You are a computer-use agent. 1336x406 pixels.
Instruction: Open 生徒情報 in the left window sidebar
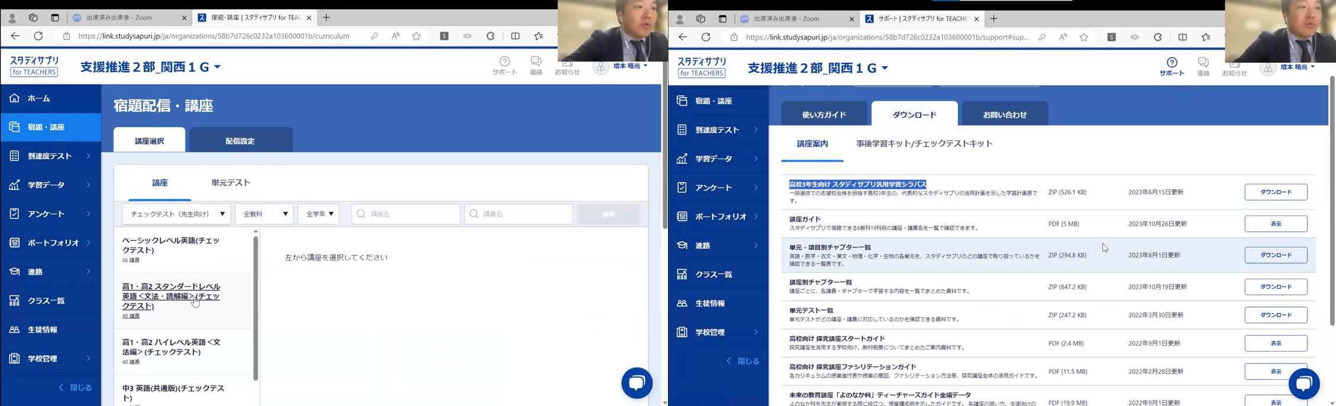[51, 330]
